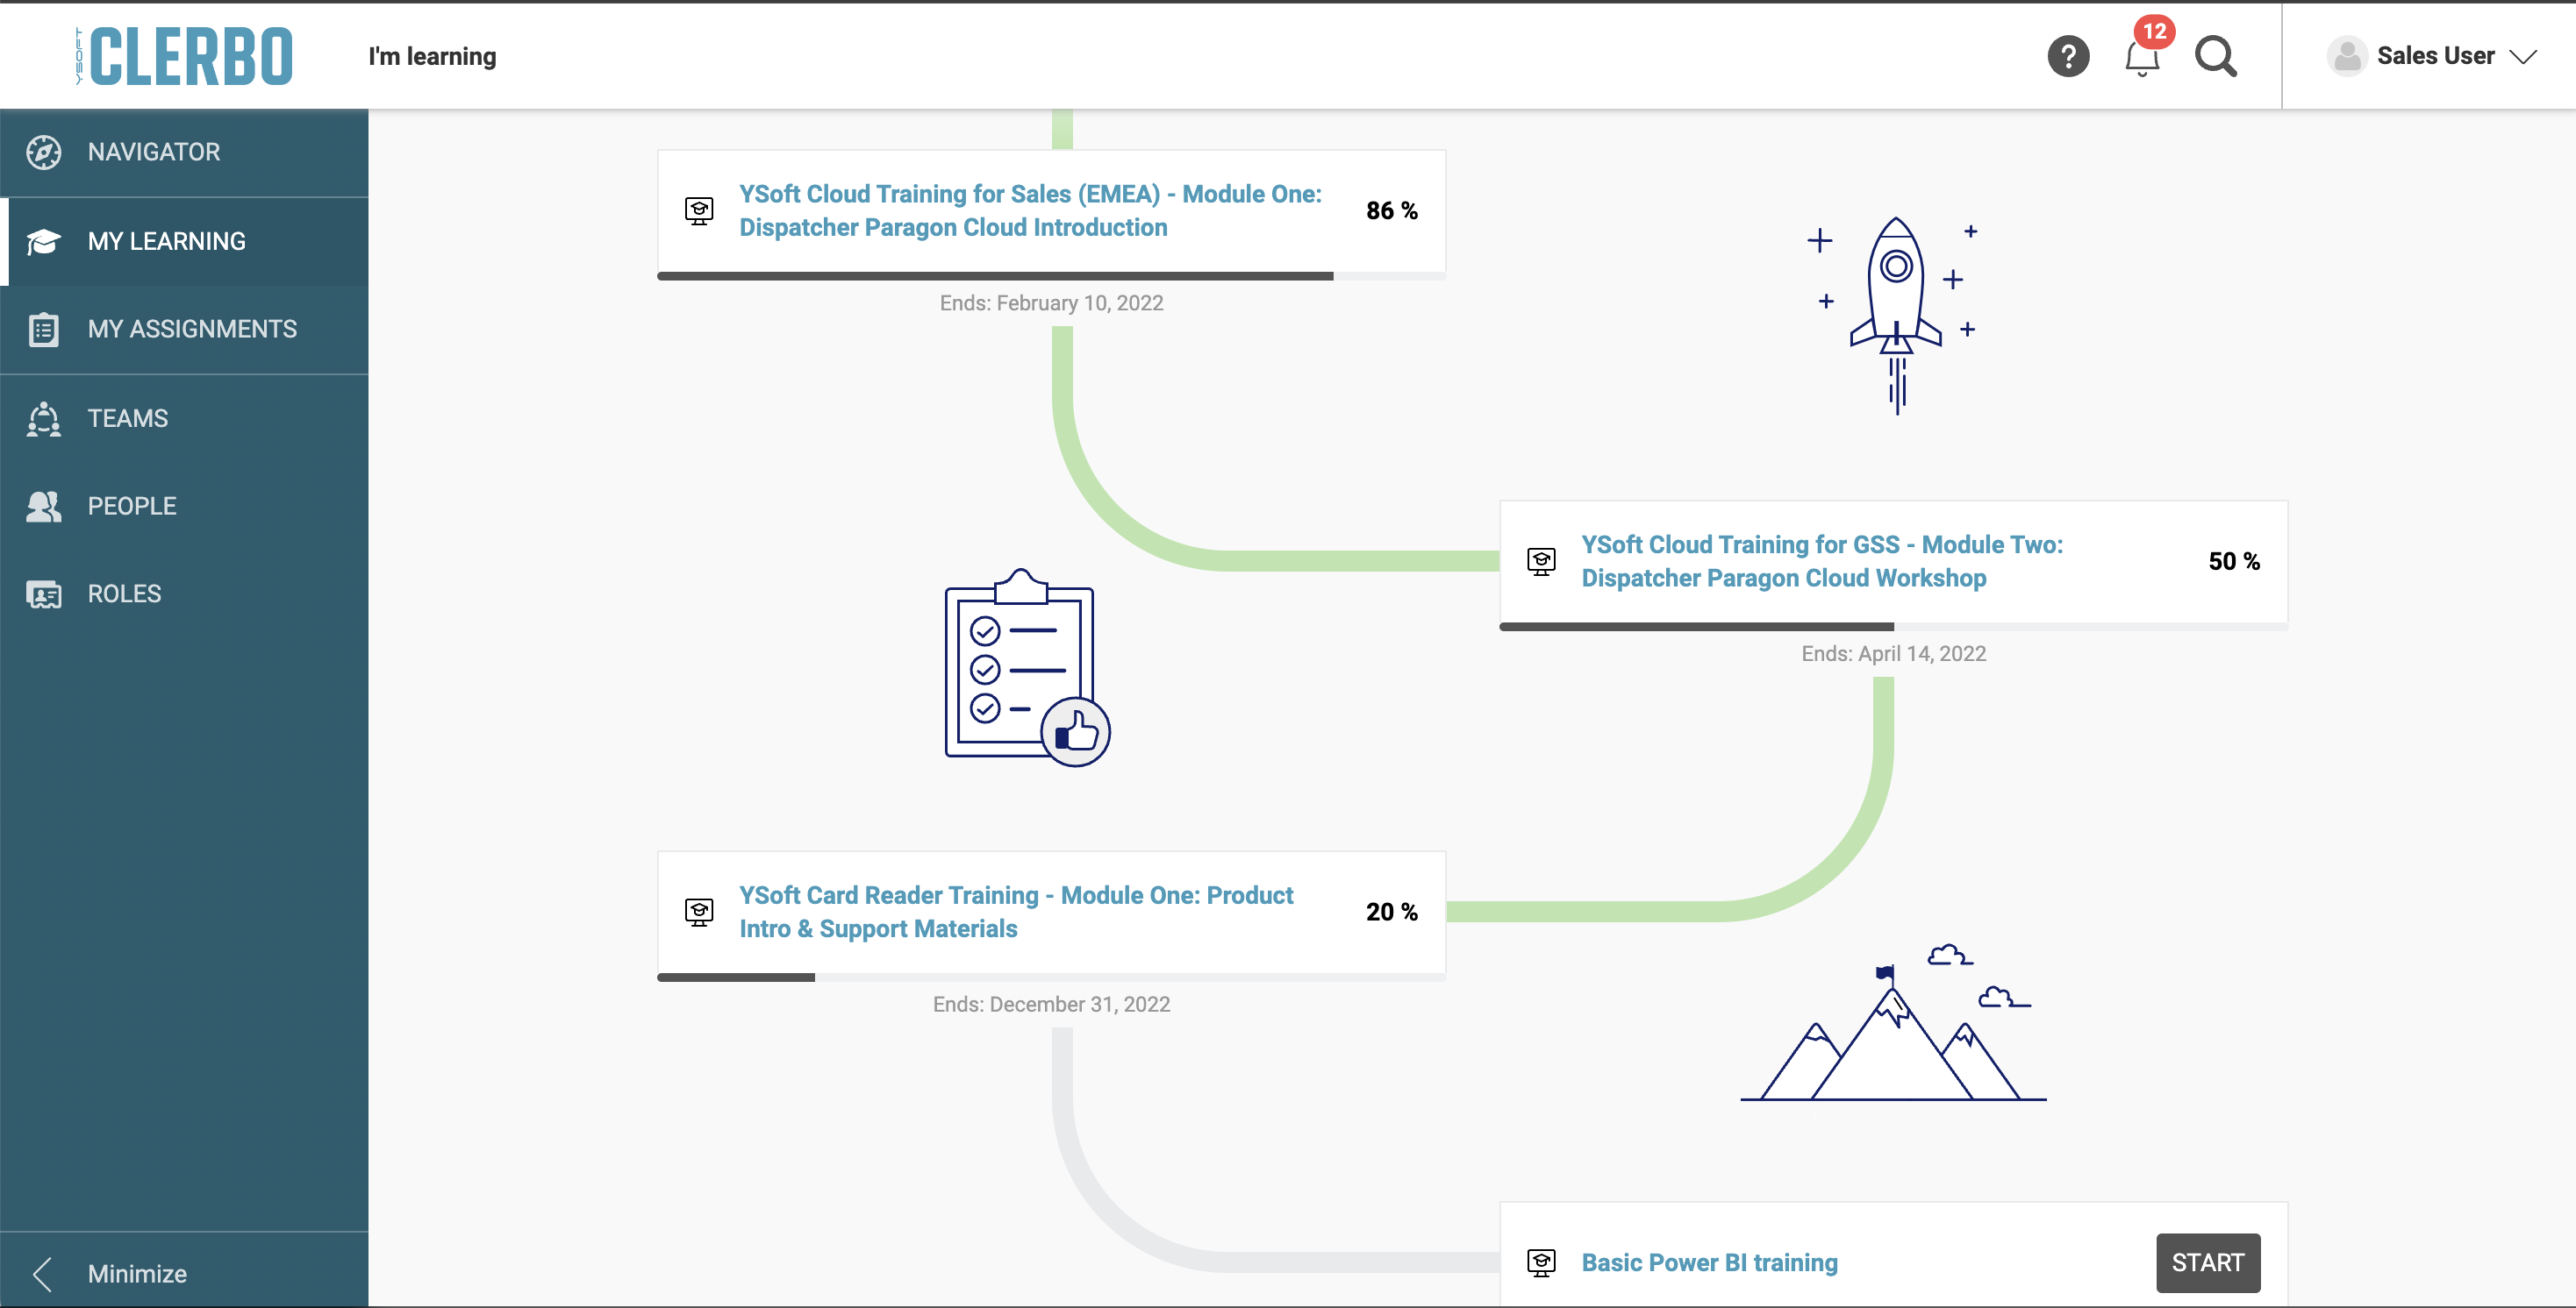Click the search magnifier icon

(2216, 56)
